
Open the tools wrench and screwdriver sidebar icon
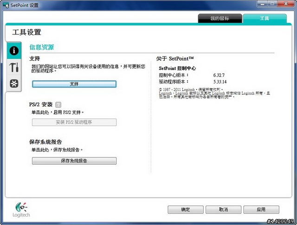tap(14, 67)
